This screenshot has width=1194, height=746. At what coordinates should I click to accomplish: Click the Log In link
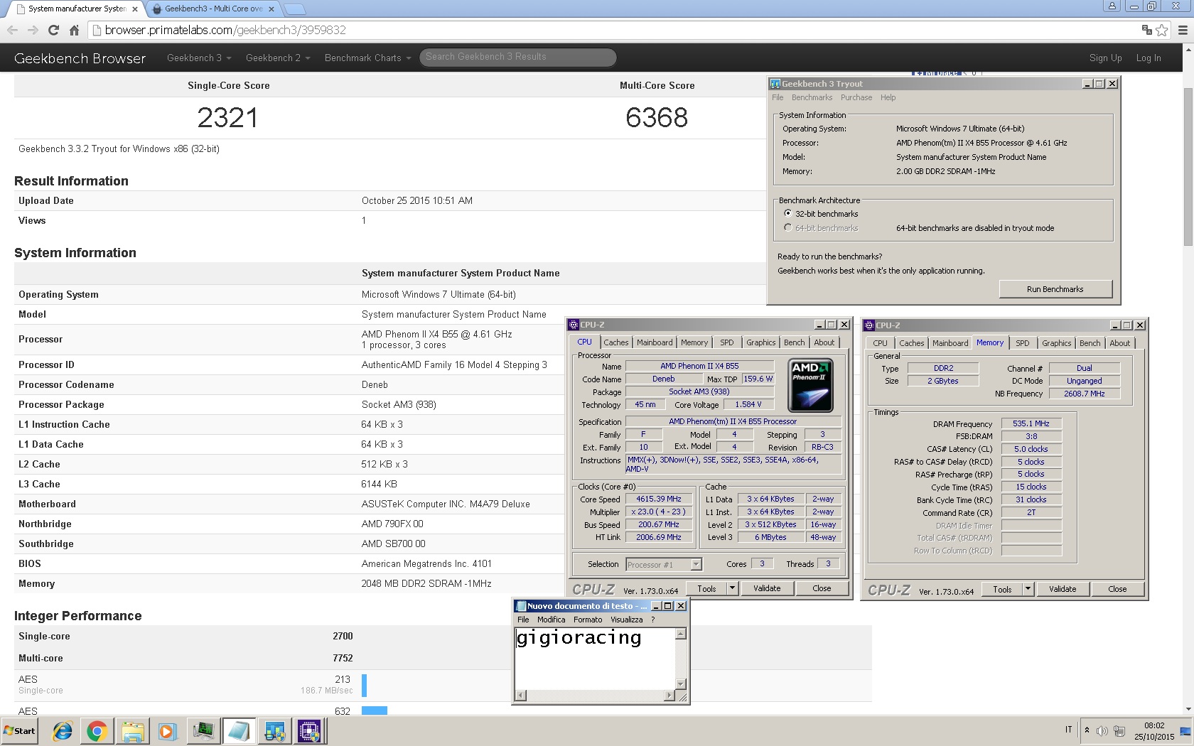pos(1149,58)
